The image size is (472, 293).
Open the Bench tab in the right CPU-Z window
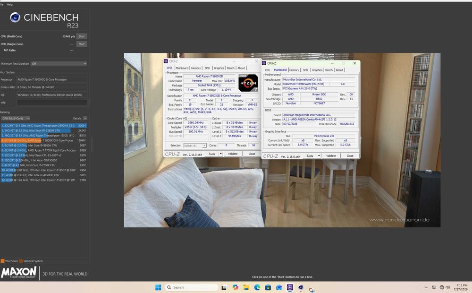(x=329, y=70)
